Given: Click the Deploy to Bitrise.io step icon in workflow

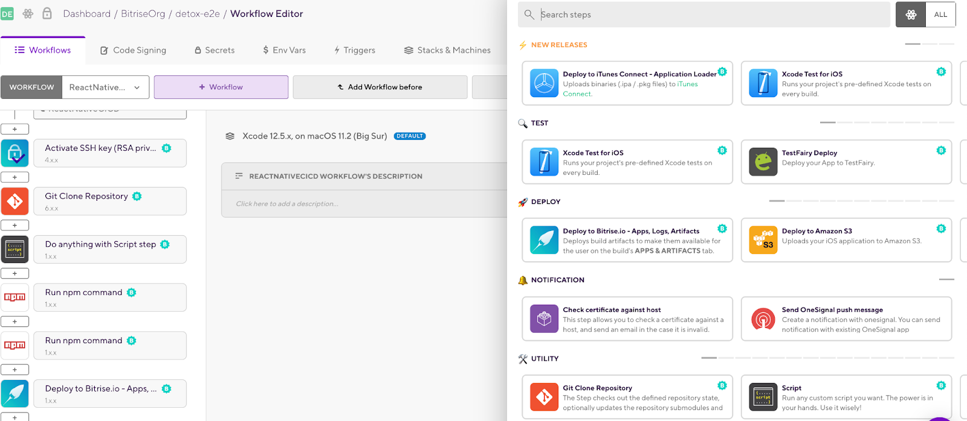Looking at the screenshot, I should (x=15, y=394).
